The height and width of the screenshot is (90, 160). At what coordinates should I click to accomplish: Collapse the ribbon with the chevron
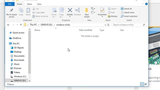point(143,4)
